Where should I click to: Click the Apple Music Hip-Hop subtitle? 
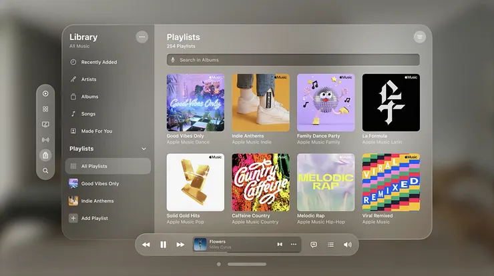[320, 222]
